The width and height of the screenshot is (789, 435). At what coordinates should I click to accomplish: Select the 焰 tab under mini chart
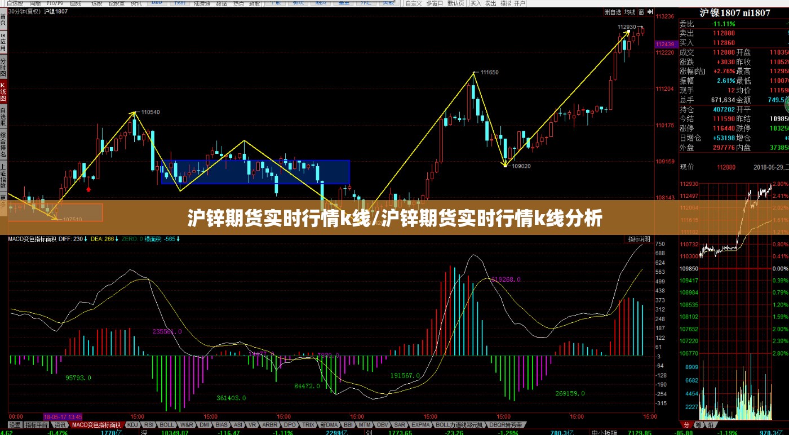(x=711, y=424)
